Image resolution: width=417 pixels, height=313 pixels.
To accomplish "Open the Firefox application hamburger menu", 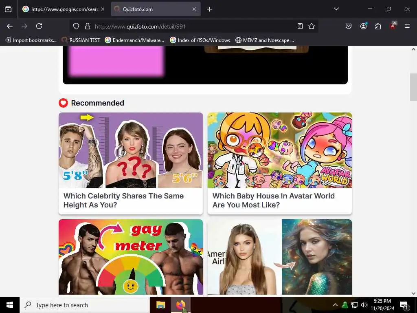I will tap(407, 26).
